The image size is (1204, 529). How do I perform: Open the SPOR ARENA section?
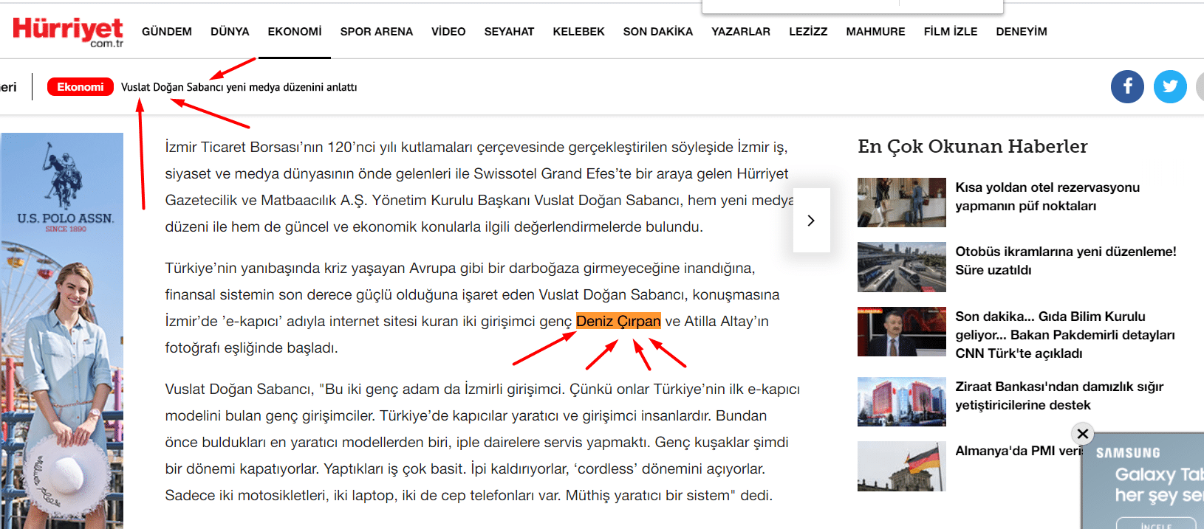377,32
